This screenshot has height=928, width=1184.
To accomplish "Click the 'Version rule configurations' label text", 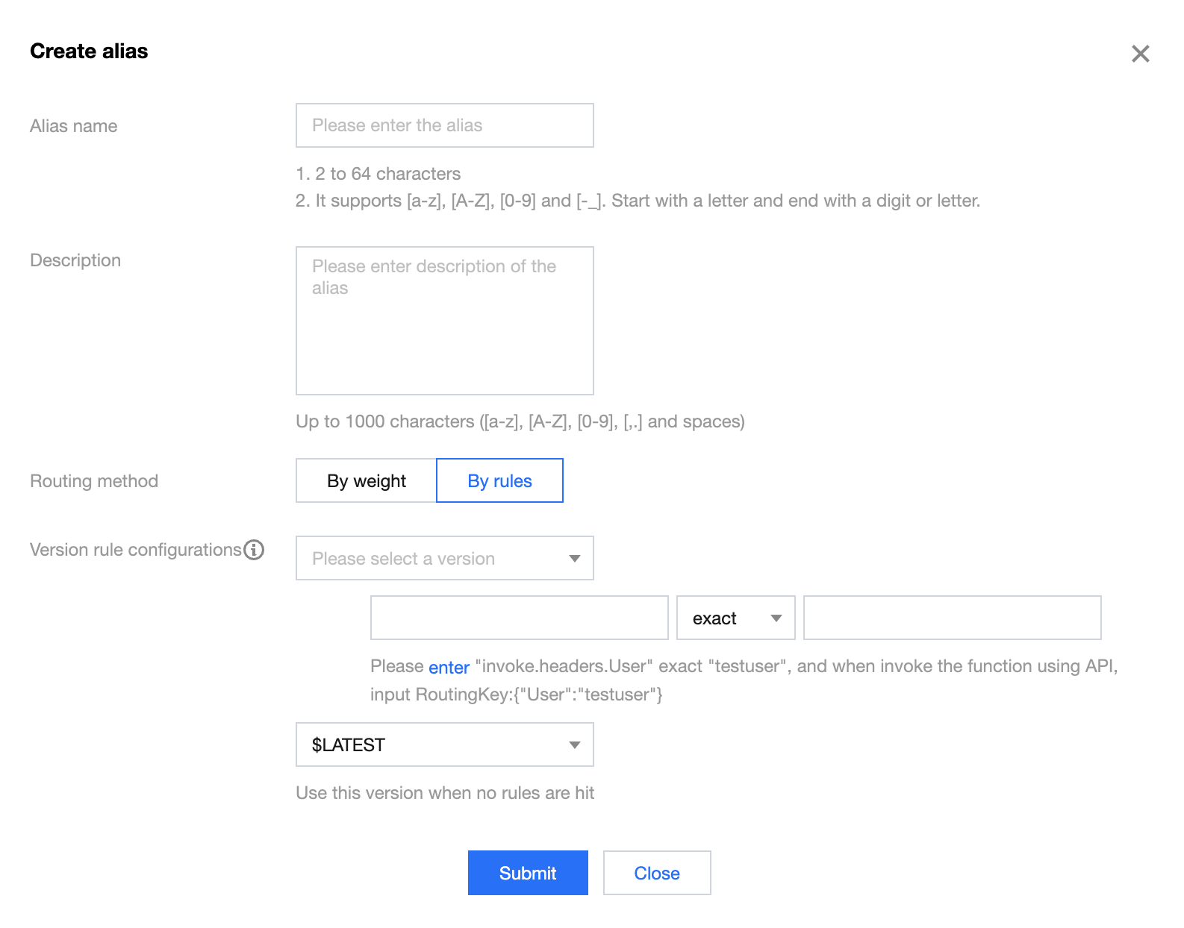I will coord(135,550).
